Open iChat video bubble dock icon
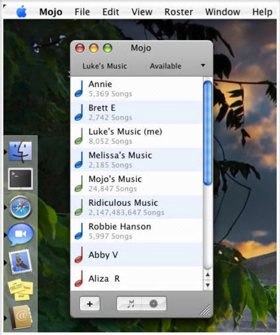Image resolution: width=280 pixels, height=335 pixels. point(21,234)
